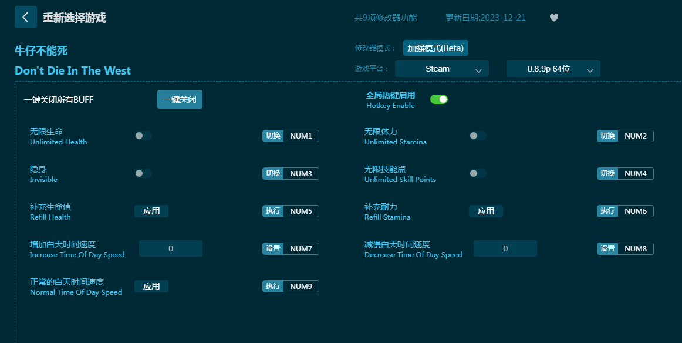Enable Unlimited Skill Points switch
The width and height of the screenshot is (682, 343).
477,173
